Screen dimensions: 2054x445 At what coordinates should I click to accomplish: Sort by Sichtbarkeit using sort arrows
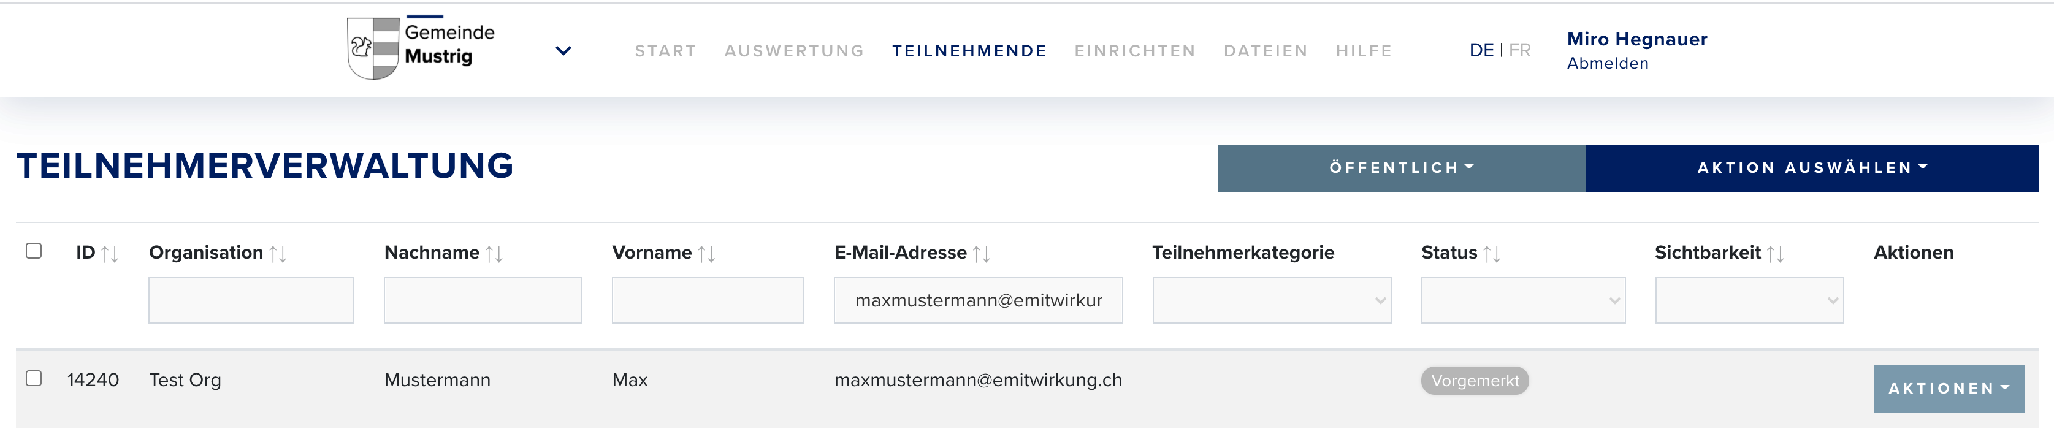[x=1776, y=254]
